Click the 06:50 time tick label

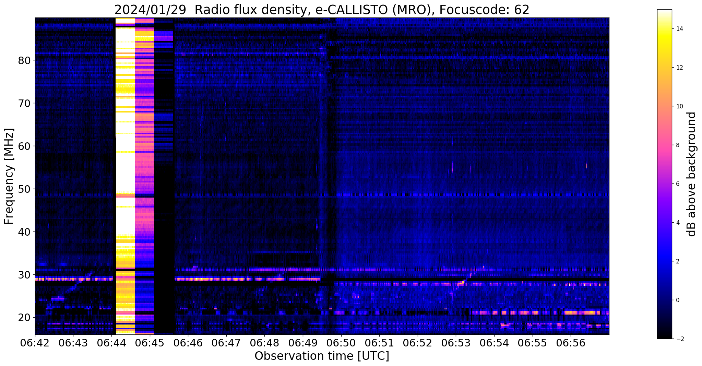(x=341, y=343)
